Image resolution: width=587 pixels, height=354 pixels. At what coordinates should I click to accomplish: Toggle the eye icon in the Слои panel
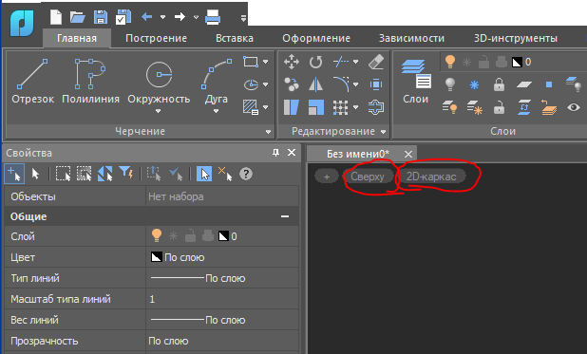pyautogui.click(x=573, y=108)
